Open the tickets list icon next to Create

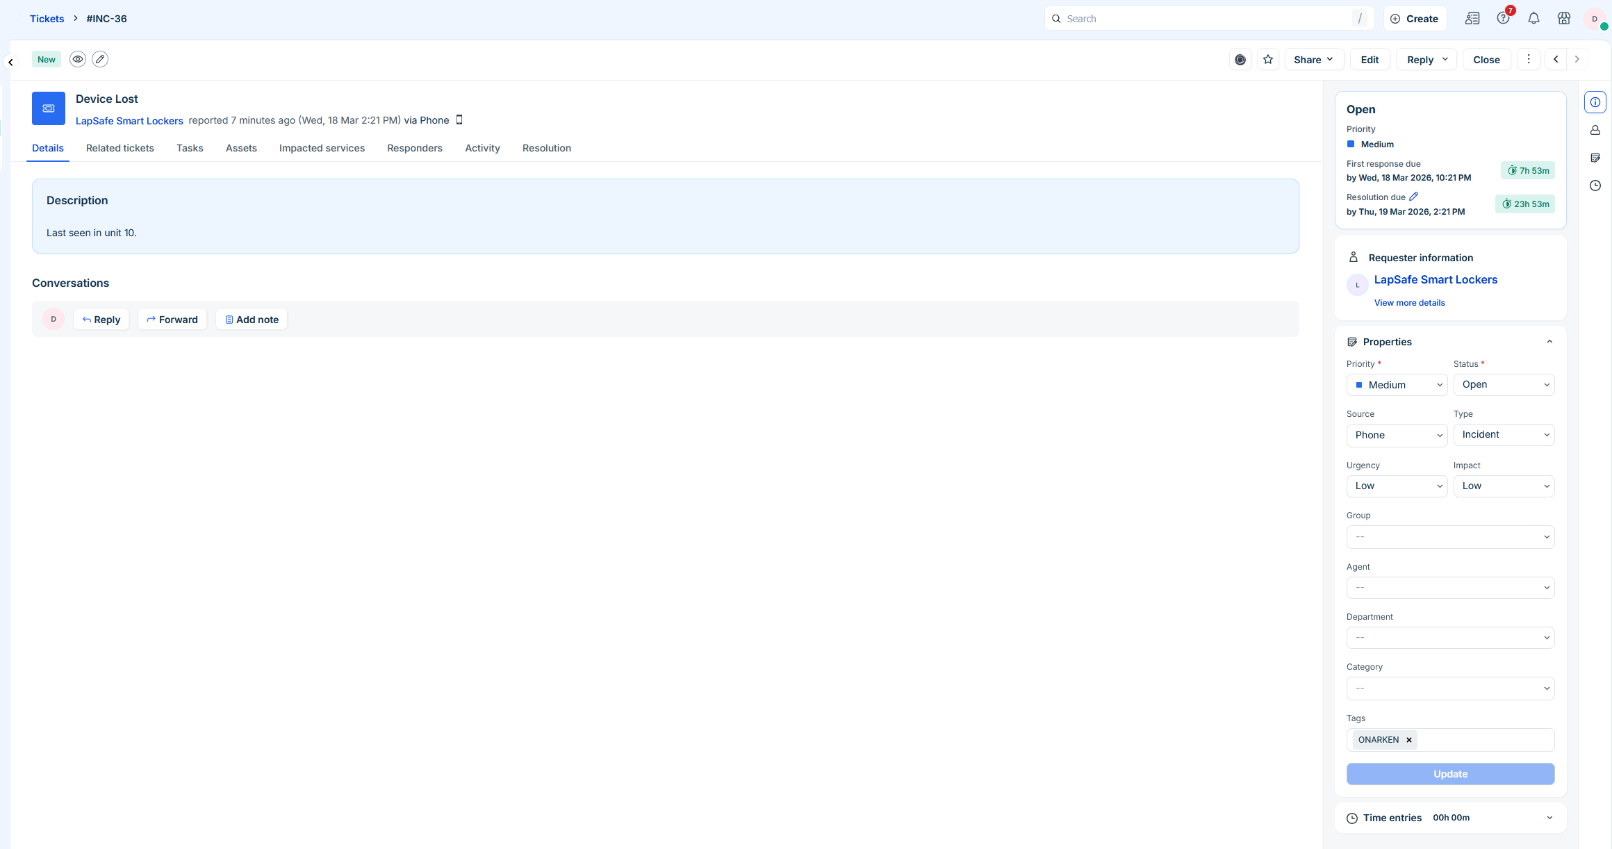(x=1472, y=19)
